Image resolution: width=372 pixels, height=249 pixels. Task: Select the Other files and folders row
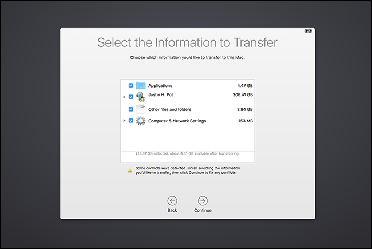187,109
